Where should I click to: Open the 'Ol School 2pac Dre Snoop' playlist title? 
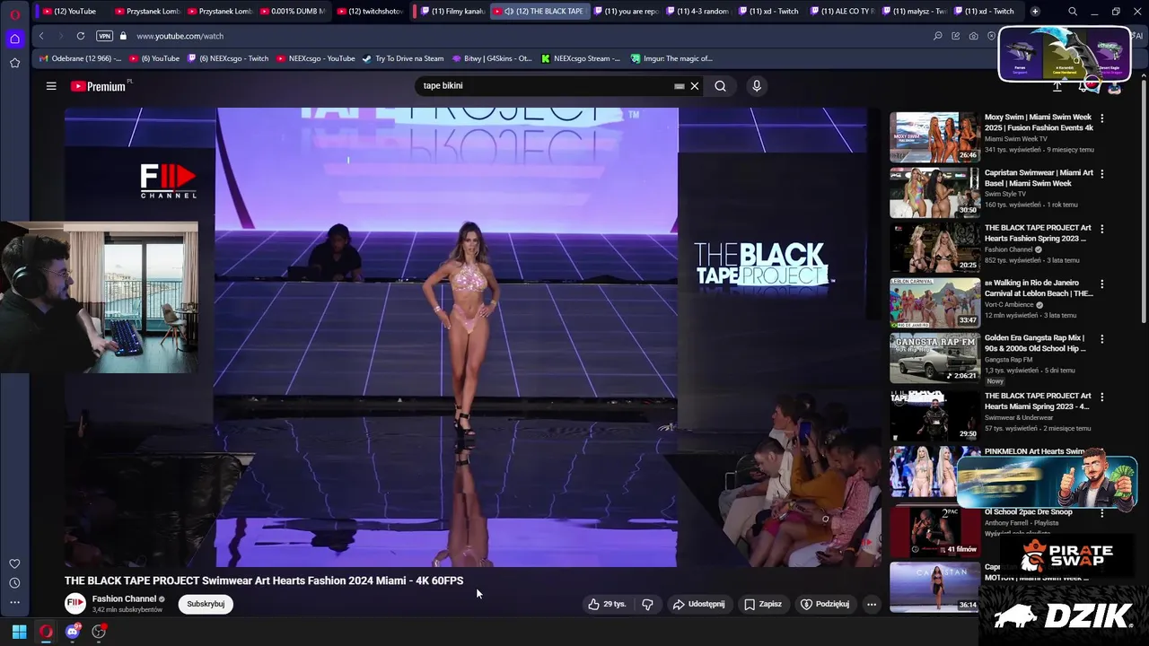1029,512
